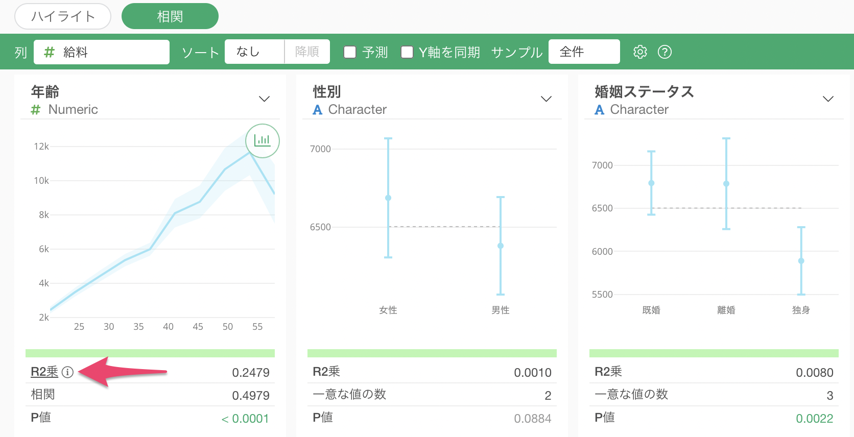Click the 既婚 data point in chart
Viewport: 854px width, 437px height.
pyautogui.click(x=651, y=183)
